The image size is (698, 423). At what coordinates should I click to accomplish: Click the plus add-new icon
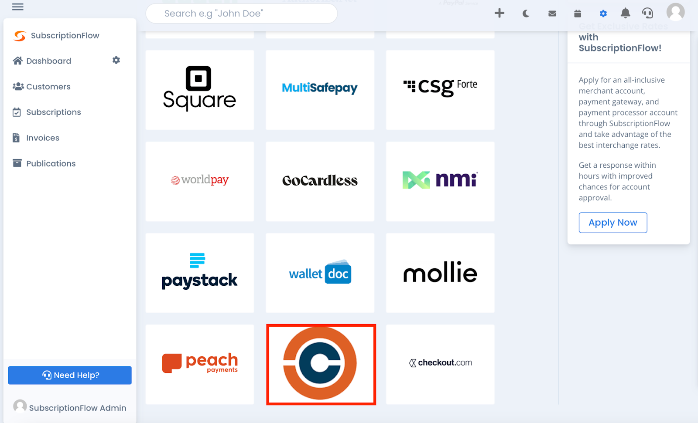click(x=500, y=13)
